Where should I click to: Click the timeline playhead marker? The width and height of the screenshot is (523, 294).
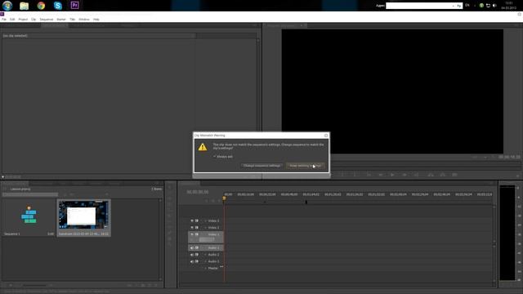click(x=224, y=198)
